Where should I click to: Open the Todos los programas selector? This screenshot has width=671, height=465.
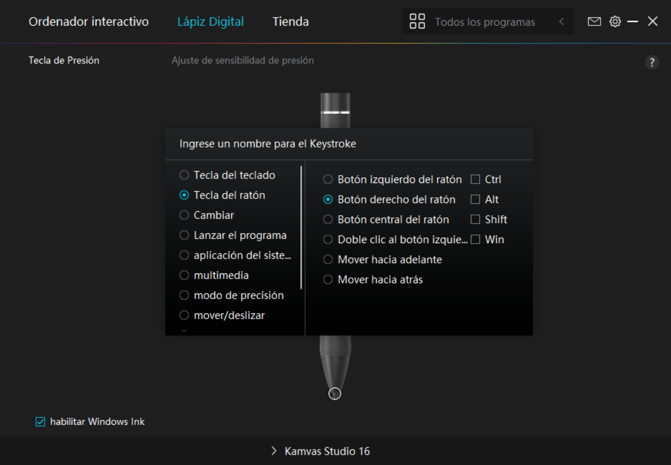pos(485,22)
